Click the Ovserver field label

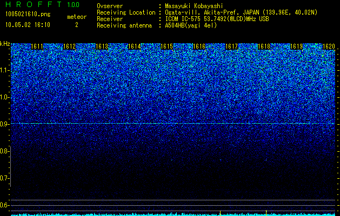click(x=110, y=6)
